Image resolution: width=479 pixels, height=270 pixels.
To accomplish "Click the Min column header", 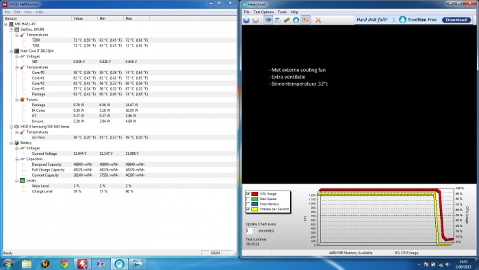I will point(111,19).
